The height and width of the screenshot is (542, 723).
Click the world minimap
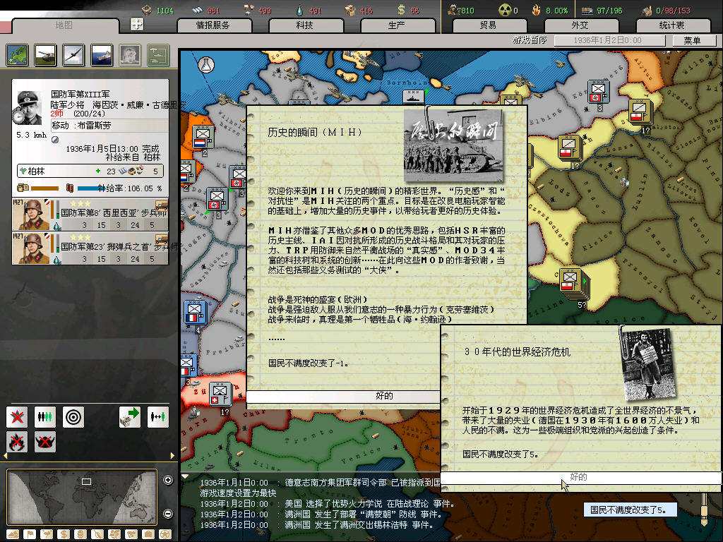coord(82,498)
